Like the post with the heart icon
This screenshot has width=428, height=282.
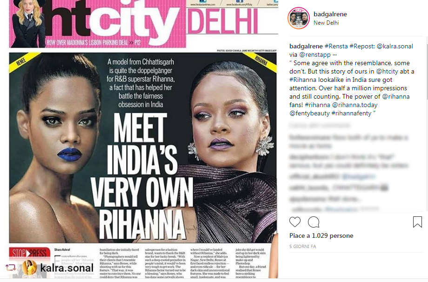295,222
